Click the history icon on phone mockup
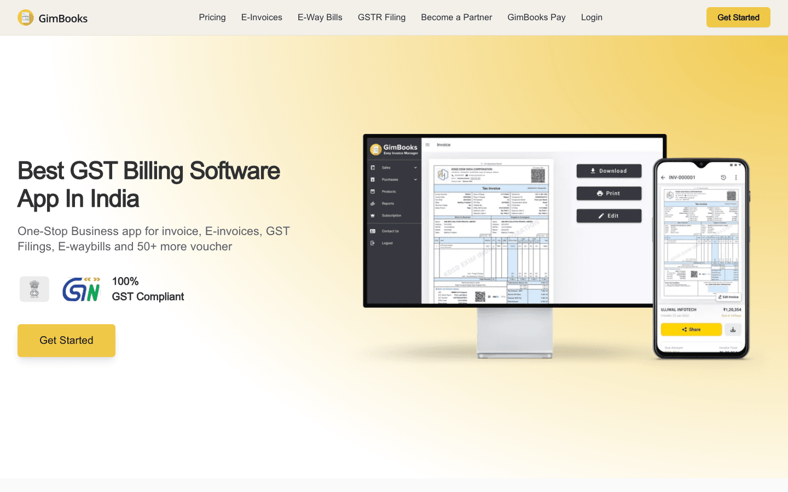This screenshot has height=492, width=788. tap(723, 178)
